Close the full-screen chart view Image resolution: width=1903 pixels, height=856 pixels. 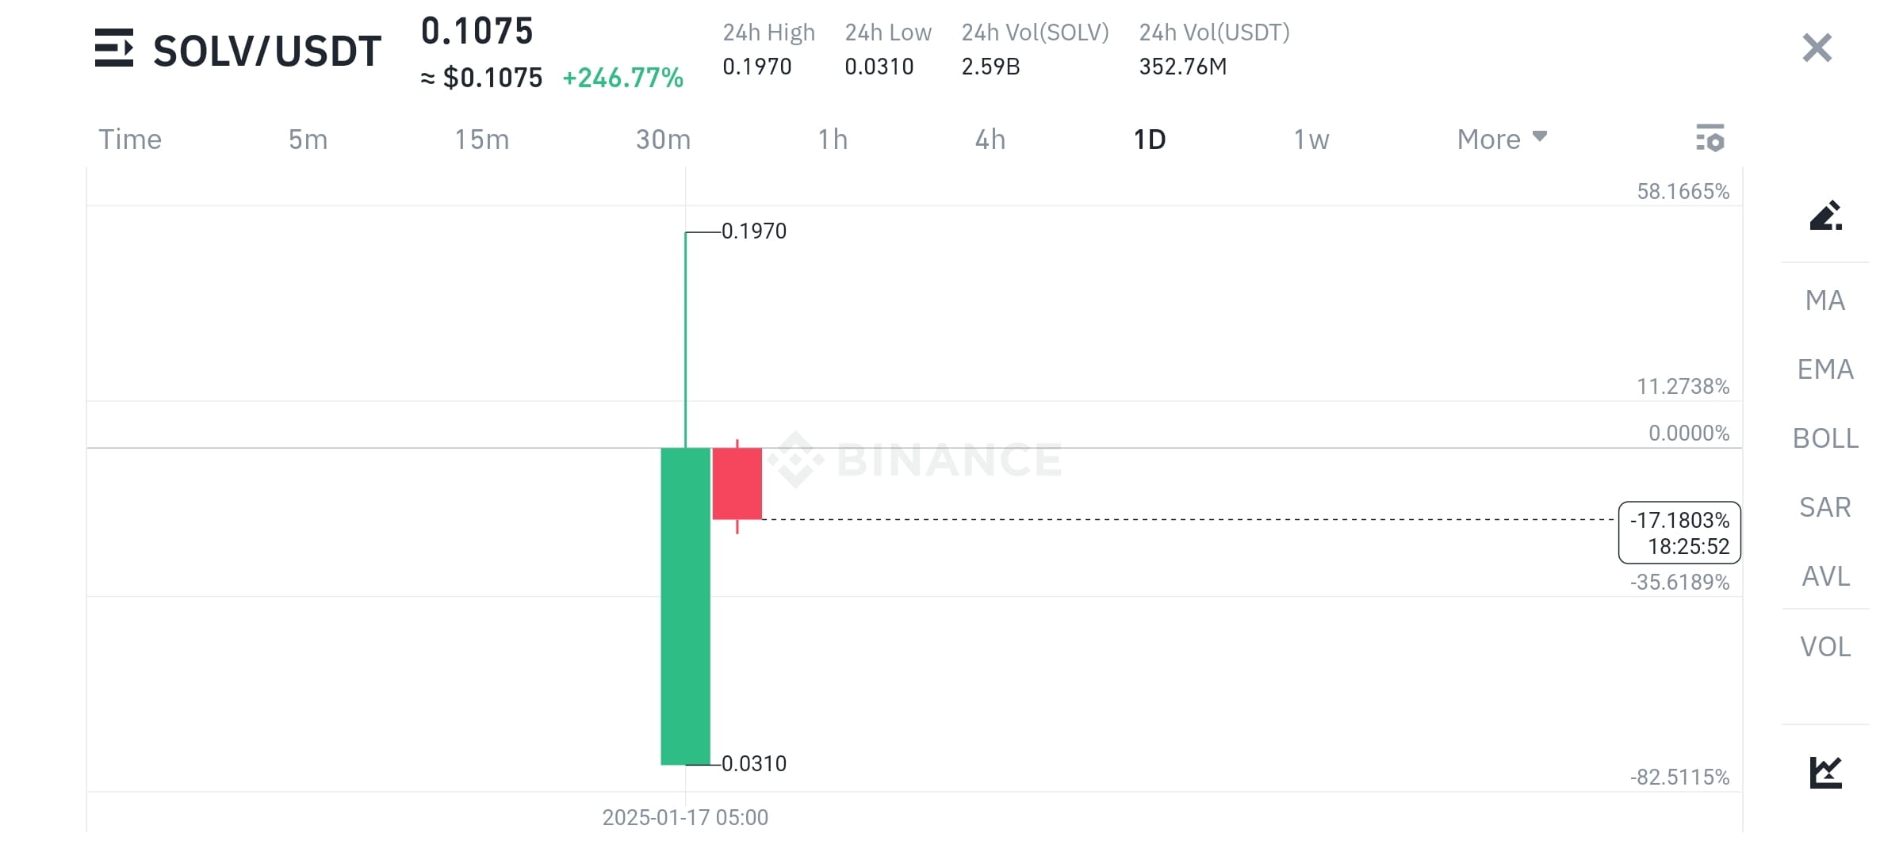(x=1817, y=48)
